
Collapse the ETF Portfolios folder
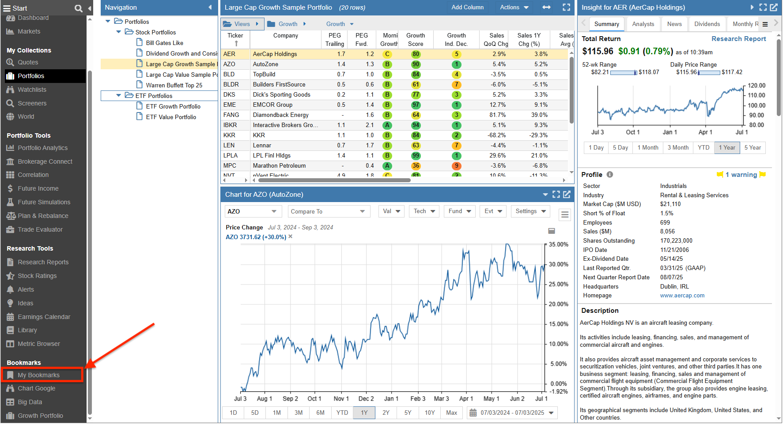coord(118,95)
